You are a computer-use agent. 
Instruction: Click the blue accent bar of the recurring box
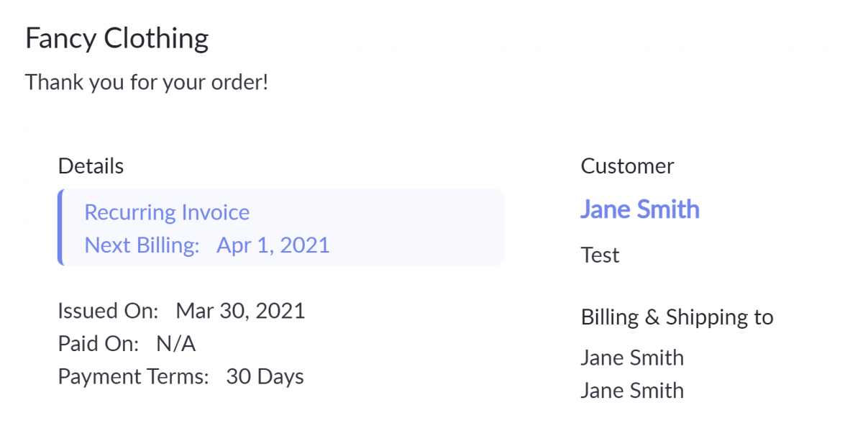60,227
